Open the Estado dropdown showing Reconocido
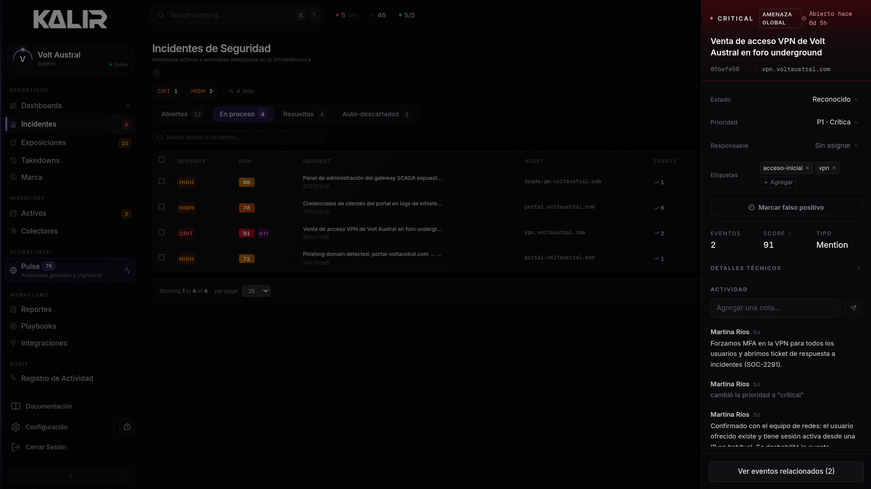The width and height of the screenshot is (871, 489). pos(835,100)
